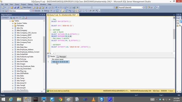Execute the current SQL query

(36, 11)
